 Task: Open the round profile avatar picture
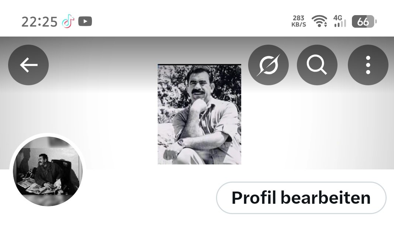[48, 171]
